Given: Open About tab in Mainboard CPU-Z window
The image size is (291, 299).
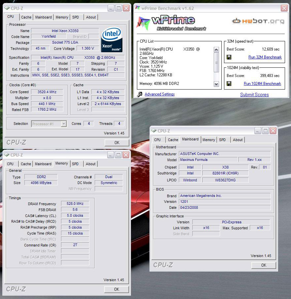Looking at the screenshot, I should [x=238, y=140].
